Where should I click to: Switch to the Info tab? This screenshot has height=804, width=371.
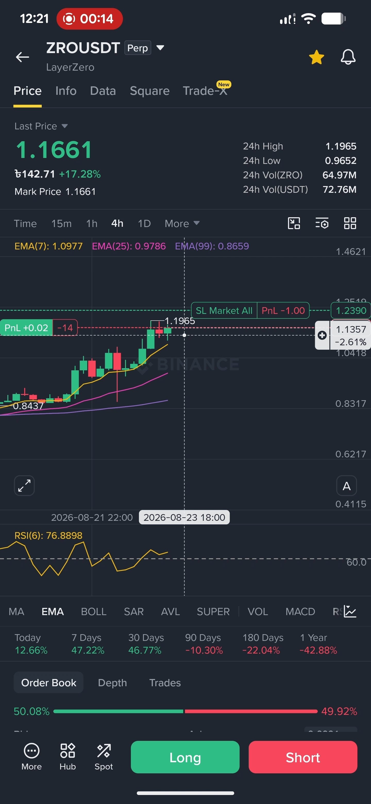point(66,91)
